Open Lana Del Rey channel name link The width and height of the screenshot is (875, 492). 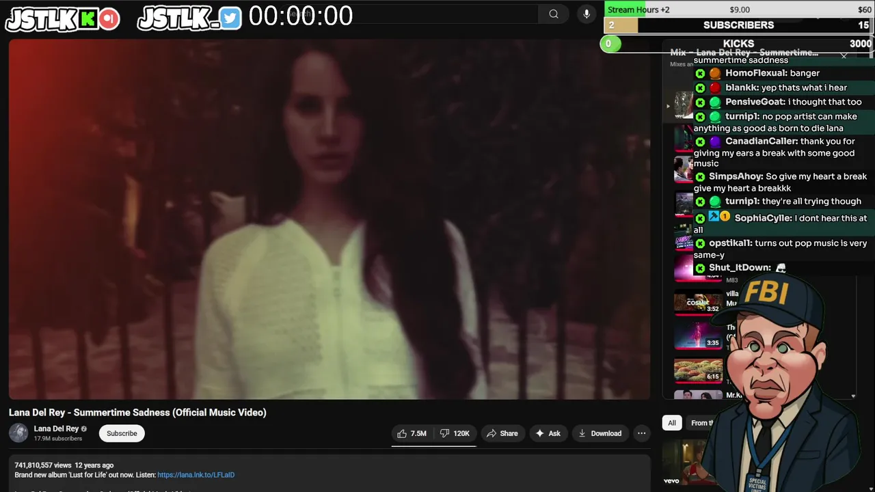[56, 428]
